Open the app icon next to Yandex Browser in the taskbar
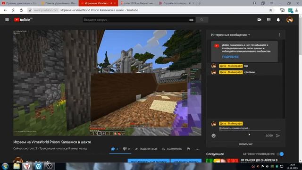This screenshot has height=170, width=302. [38, 166]
